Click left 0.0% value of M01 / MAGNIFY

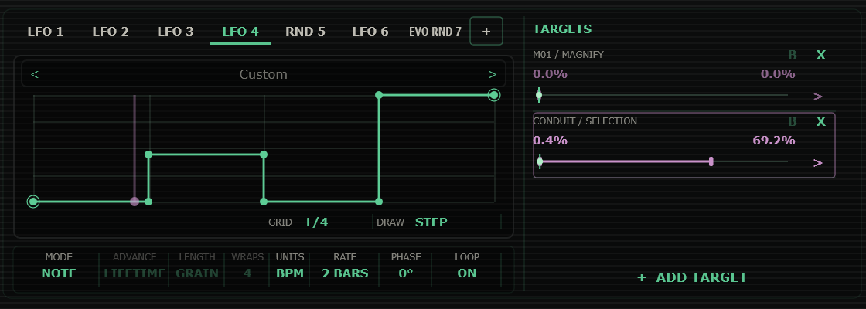(x=550, y=74)
